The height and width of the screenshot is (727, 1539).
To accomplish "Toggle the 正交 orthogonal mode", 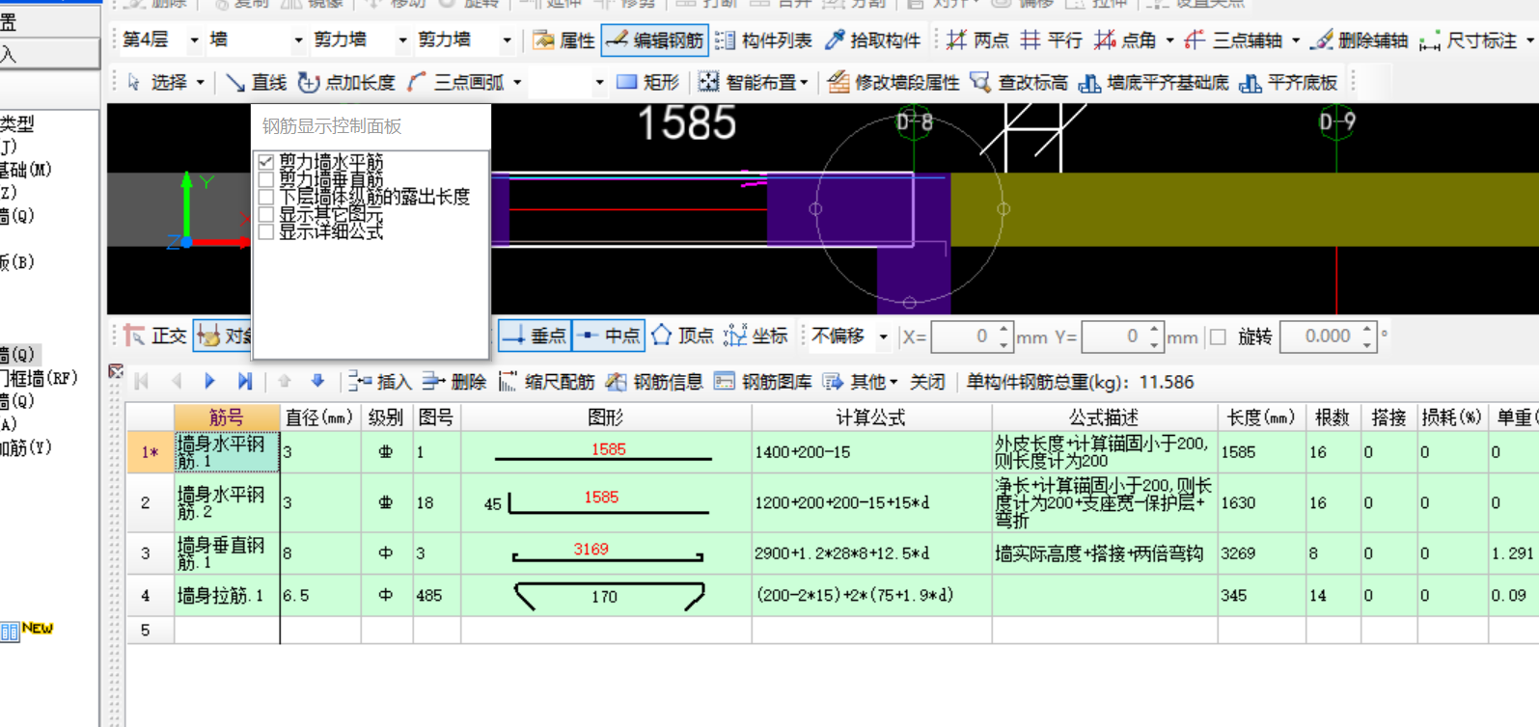I will pyautogui.click(x=155, y=336).
